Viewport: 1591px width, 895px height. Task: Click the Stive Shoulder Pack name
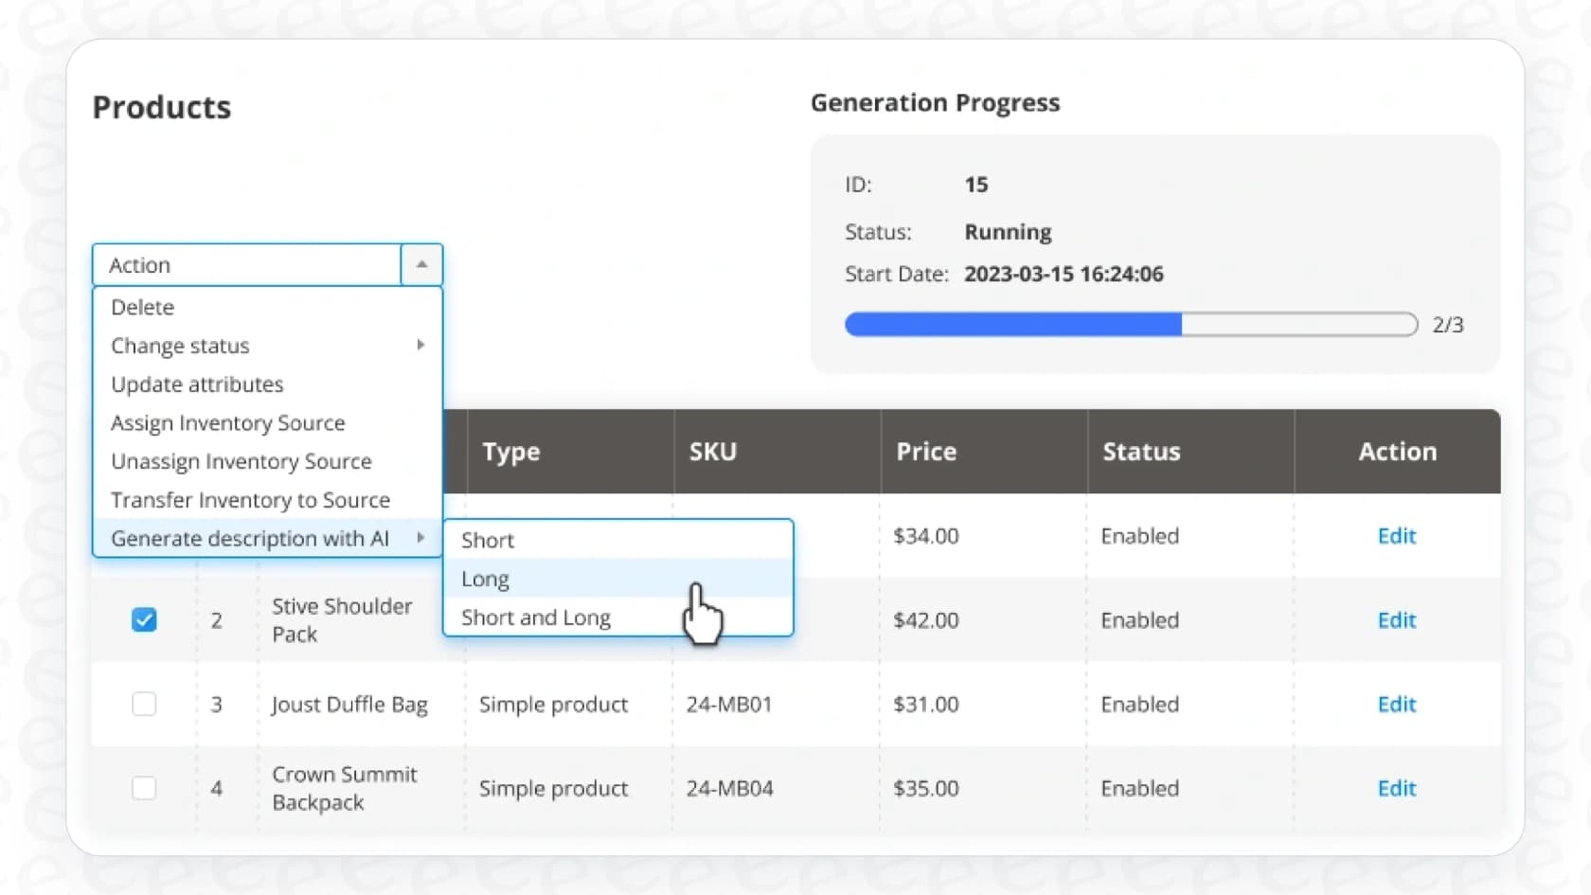pyautogui.click(x=342, y=620)
